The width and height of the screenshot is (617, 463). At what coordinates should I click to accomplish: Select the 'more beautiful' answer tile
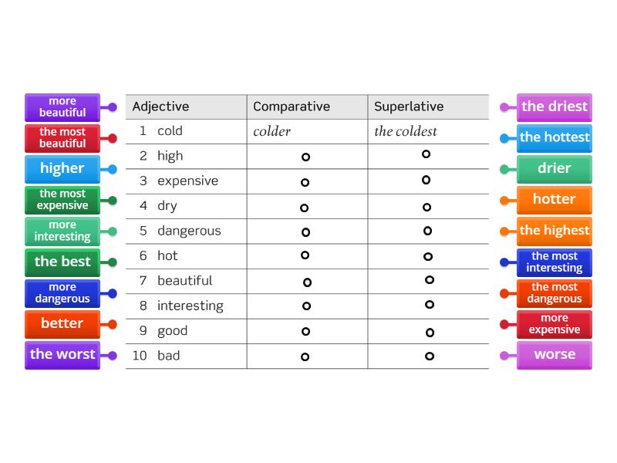(x=62, y=107)
